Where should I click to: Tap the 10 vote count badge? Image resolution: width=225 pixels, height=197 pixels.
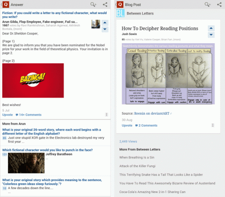pyautogui.click(x=4, y=188)
